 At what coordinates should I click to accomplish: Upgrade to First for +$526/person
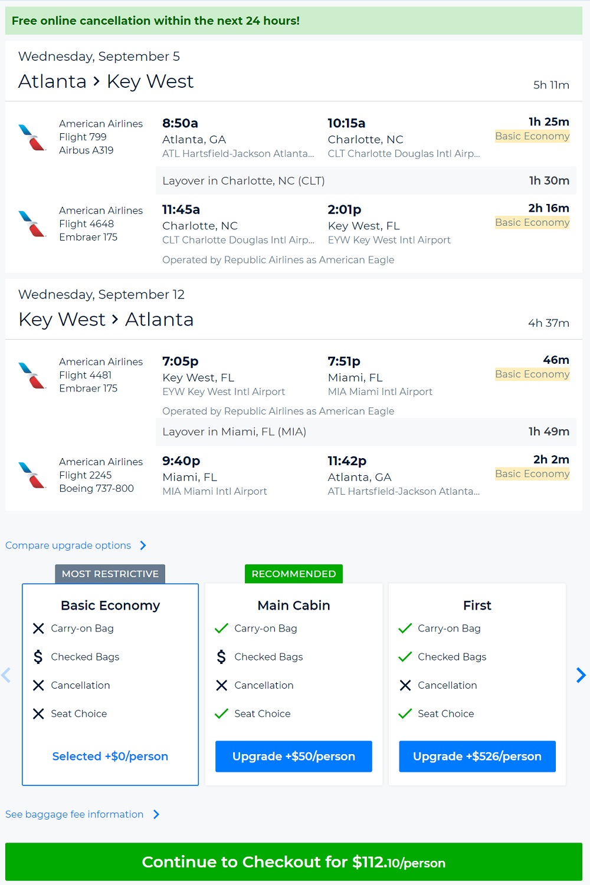click(x=477, y=756)
